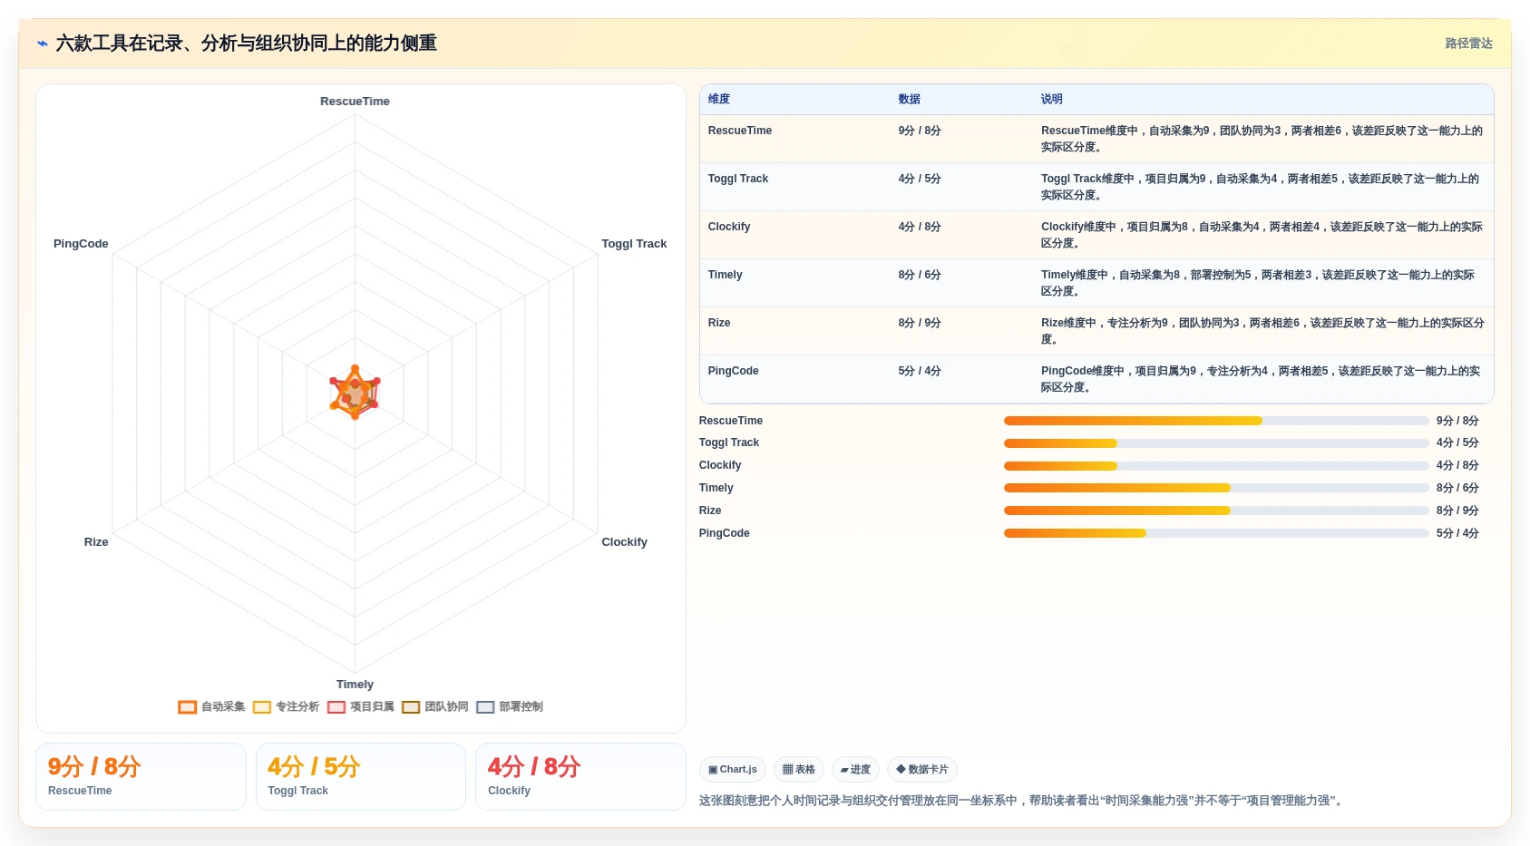The width and height of the screenshot is (1530, 846).
Task: Click the blue lightning icon beside the title
Action: click(42, 44)
